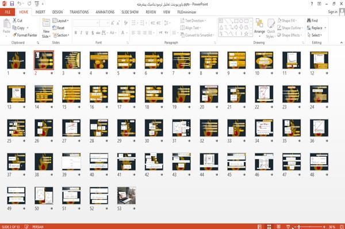Switch to Slide Sorter view in status bar
Image resolution: width=345 pixels, height=229 pixels.
point(269,227)
